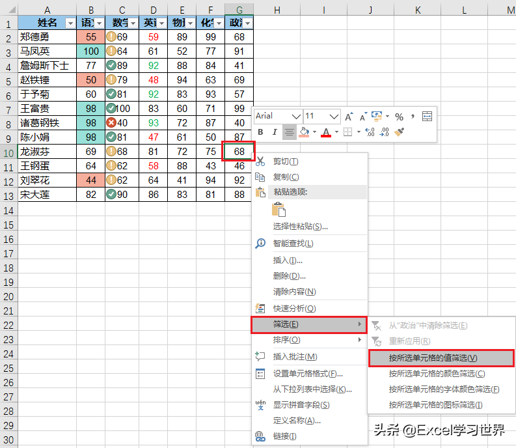Select 删除(D)... in context menu
Viewport: 516px width, 448px height.
tap(310, 275)
